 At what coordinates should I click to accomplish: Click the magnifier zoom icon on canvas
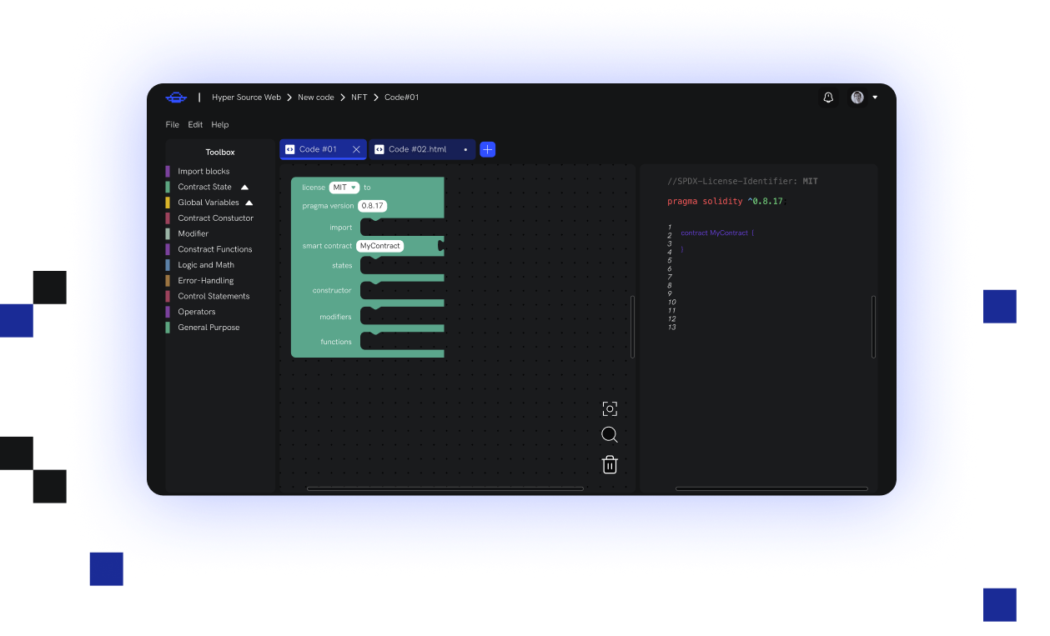(x=610, y=435)
